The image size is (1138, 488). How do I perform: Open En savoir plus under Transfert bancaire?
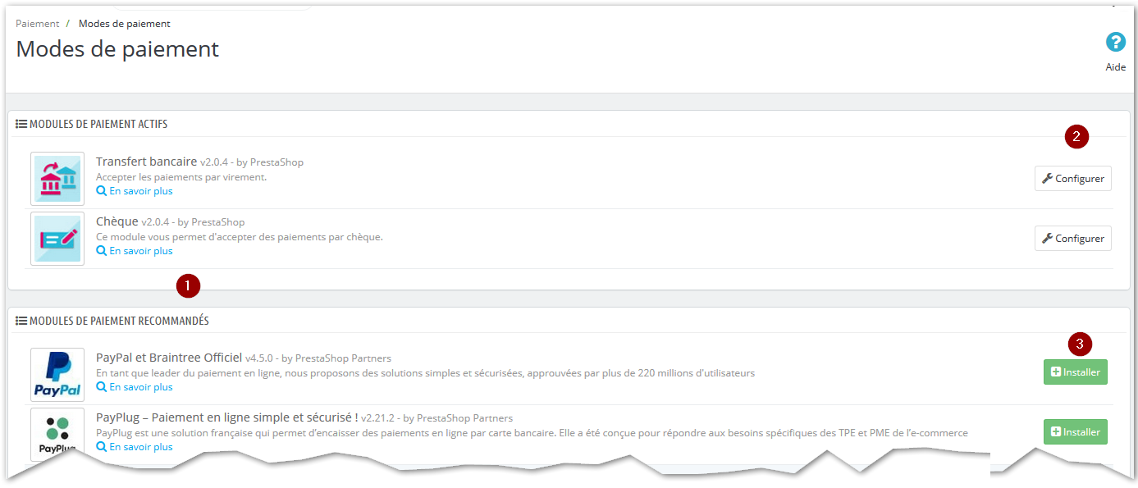(x=135, y=191)
